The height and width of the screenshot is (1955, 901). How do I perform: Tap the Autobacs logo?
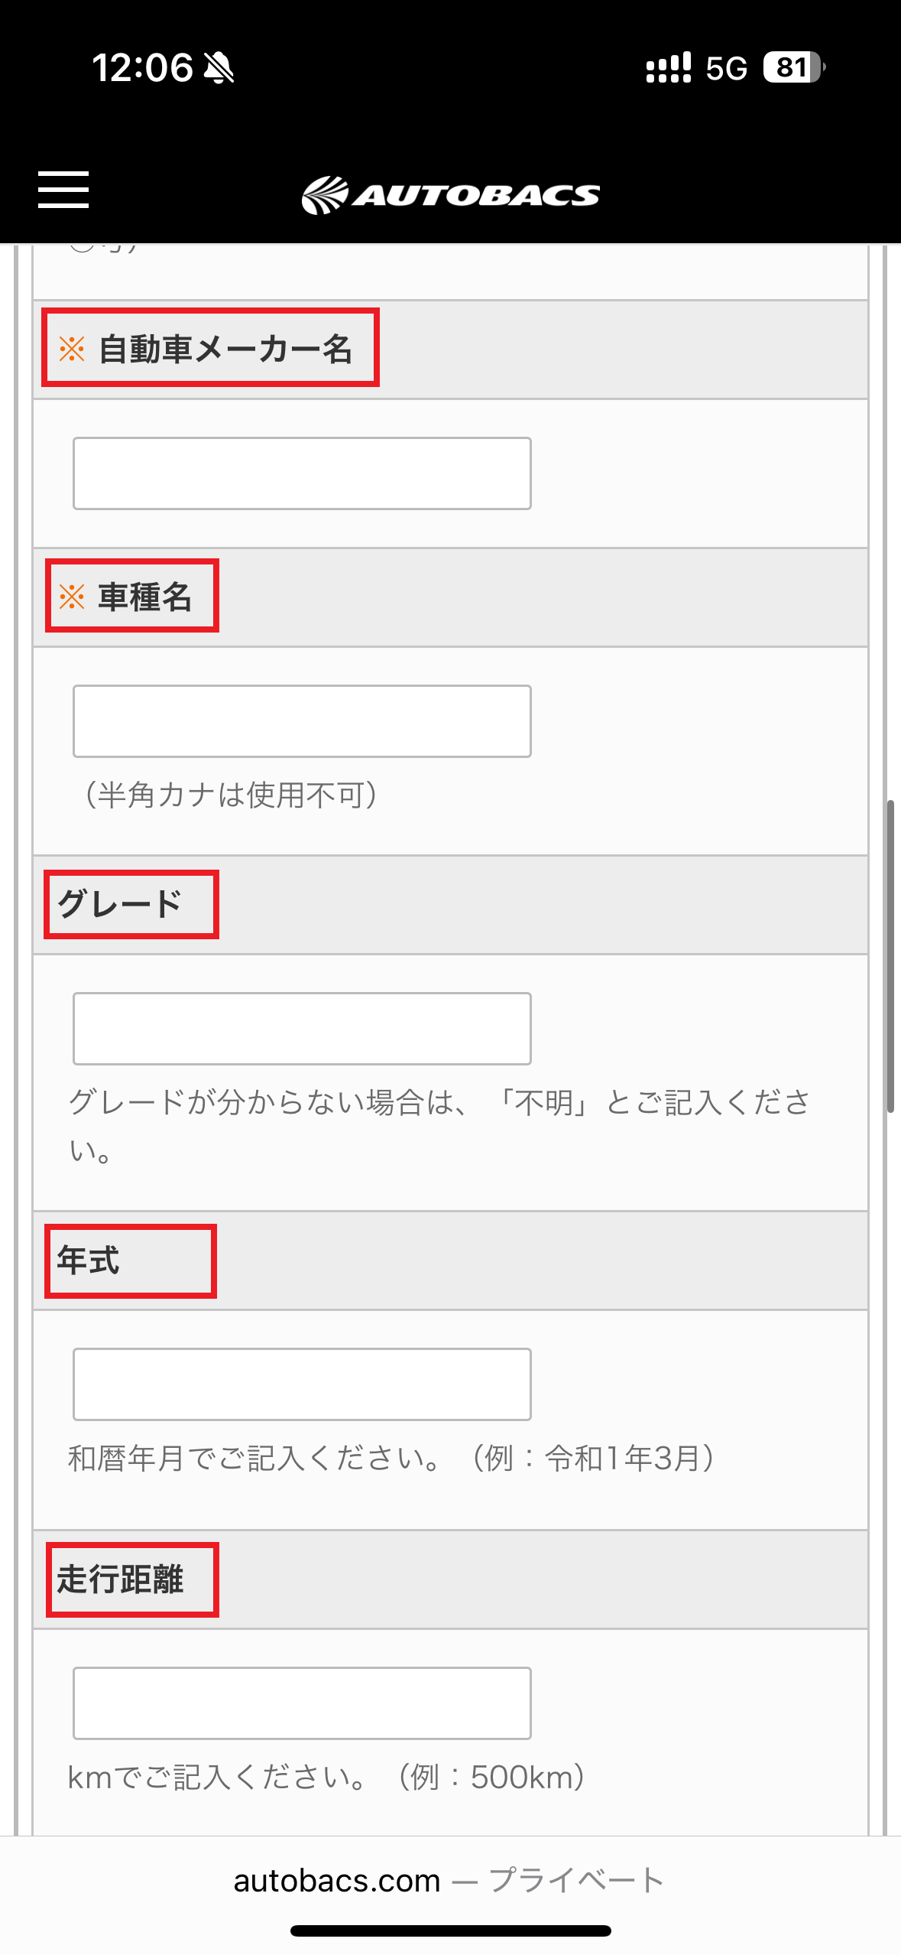pyautogui.click(x=451, y=195)
